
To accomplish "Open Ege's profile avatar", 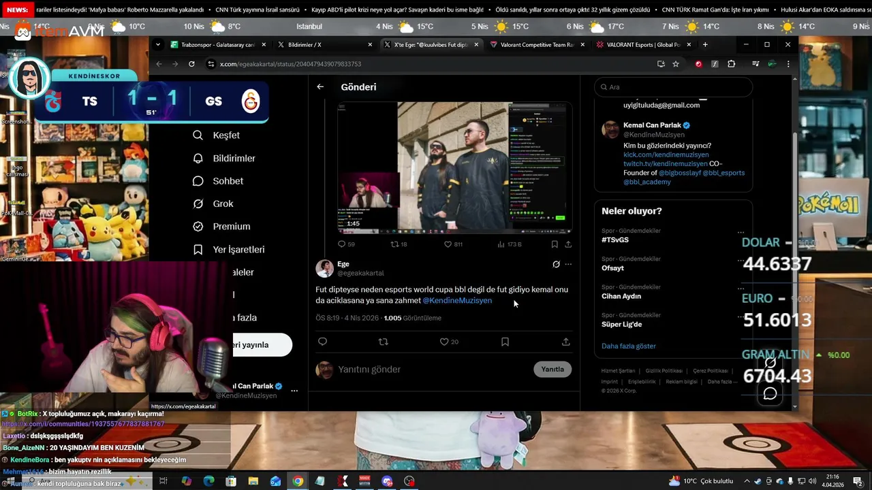I will [x=324, y=268].
